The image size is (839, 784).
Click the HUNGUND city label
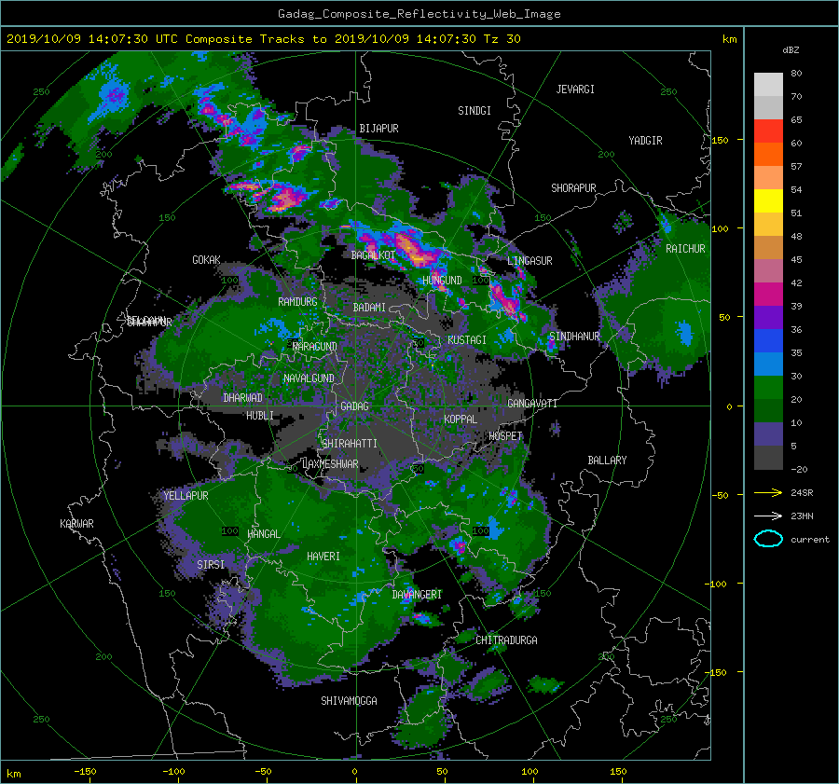coord(443,281)
